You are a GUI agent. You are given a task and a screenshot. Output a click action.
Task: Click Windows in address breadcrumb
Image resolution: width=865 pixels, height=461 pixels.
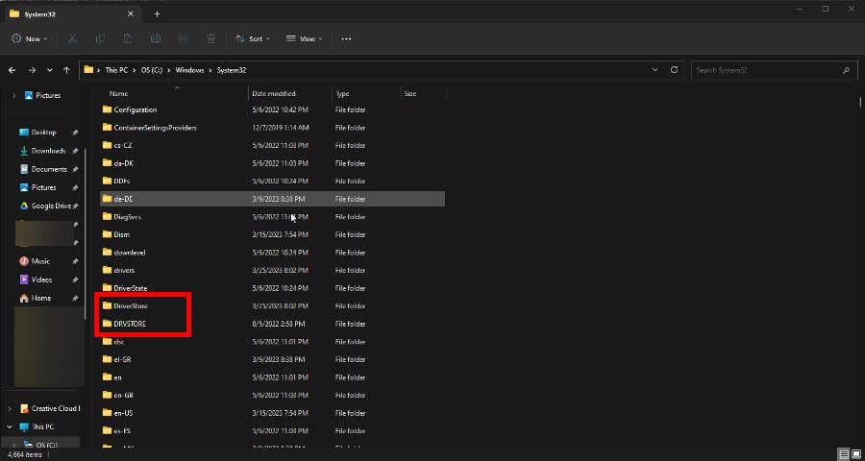click(x=189, y=70)
